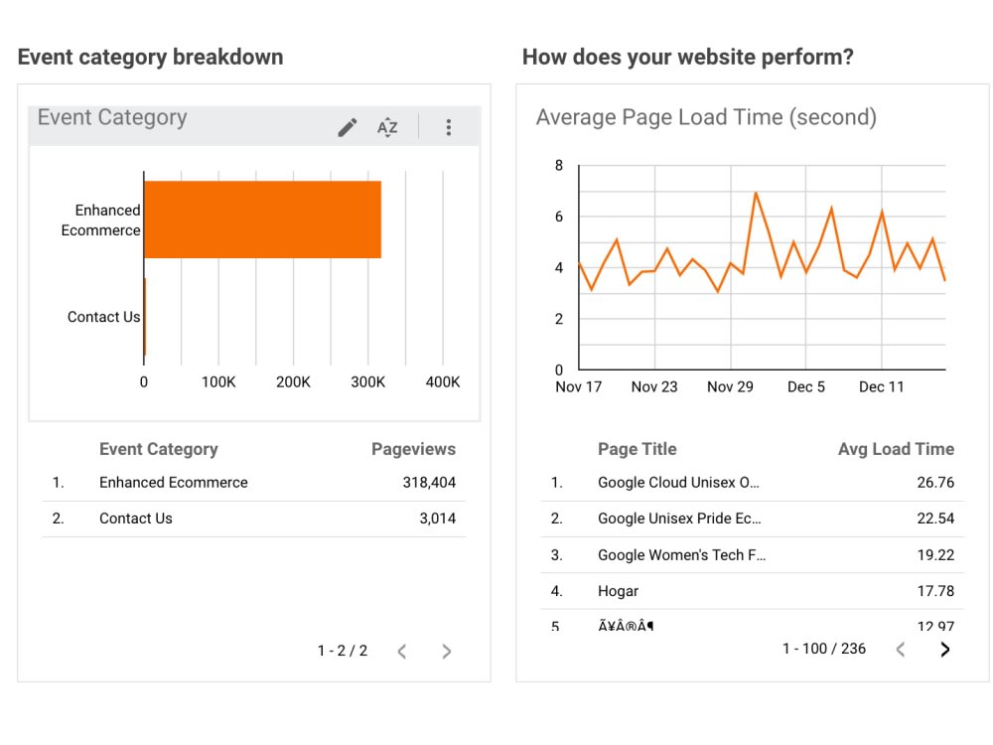
Task: Select the Google Cloud Unisex O... row
Action: tap(753, 483)
